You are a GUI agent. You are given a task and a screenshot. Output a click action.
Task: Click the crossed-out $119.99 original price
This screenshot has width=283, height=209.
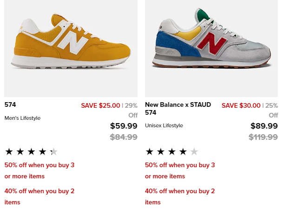[263, 137]
